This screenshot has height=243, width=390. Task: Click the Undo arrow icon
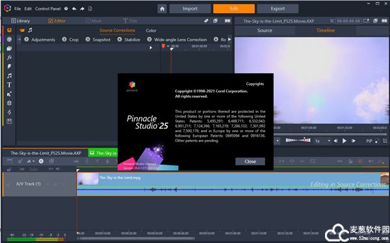tap(74, 8)
